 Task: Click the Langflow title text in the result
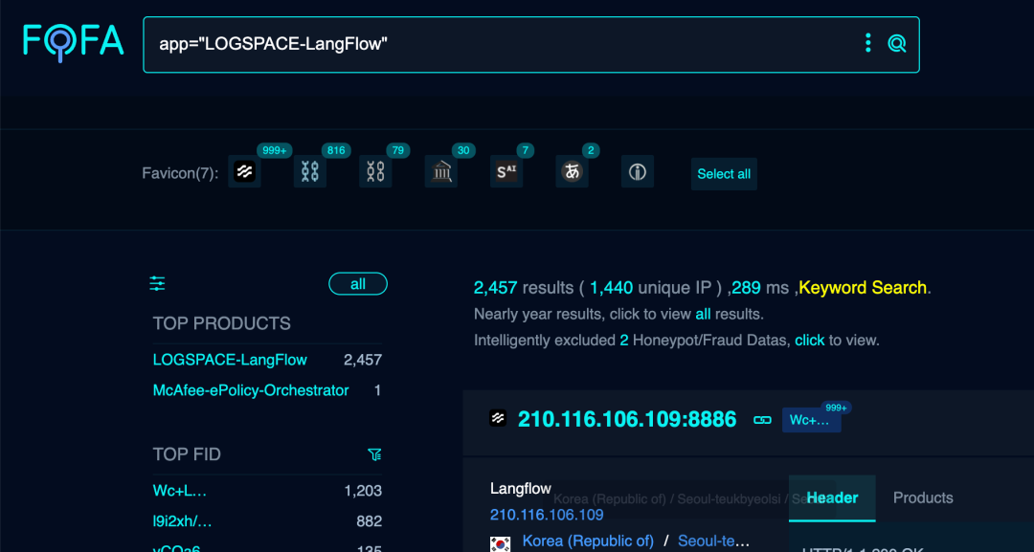point(520,489)
